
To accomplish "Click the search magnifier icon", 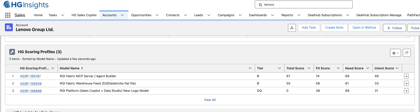I will [x=260, y=5].
